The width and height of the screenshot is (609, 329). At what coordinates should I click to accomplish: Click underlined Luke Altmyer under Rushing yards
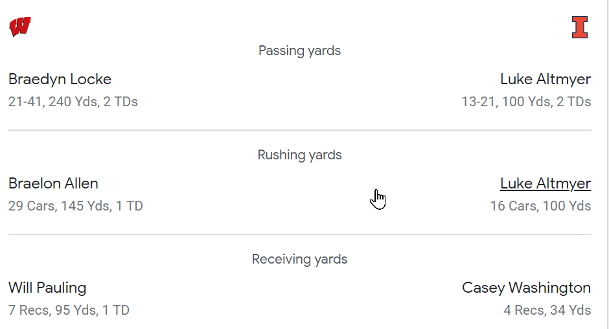[545, 184]
